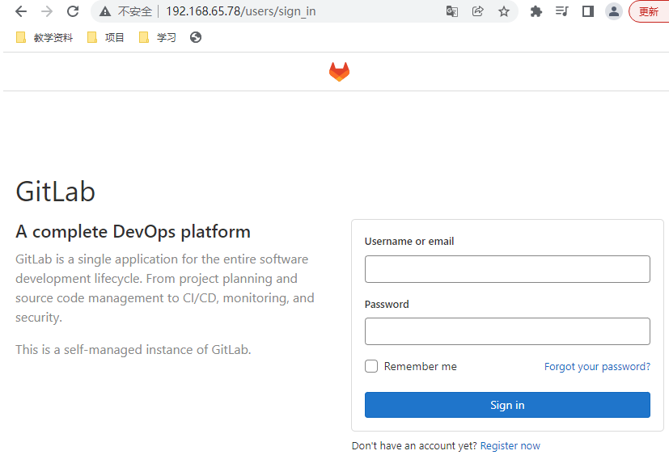Screen dimensions: 669x455
Task: Open the Register now link
Action: click(510, 445)
